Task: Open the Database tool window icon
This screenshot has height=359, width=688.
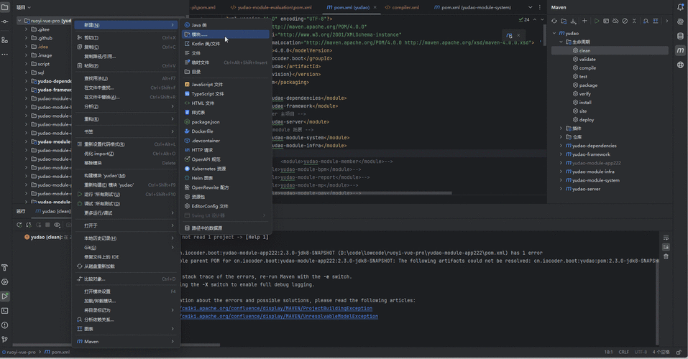Action: point(680,36)
